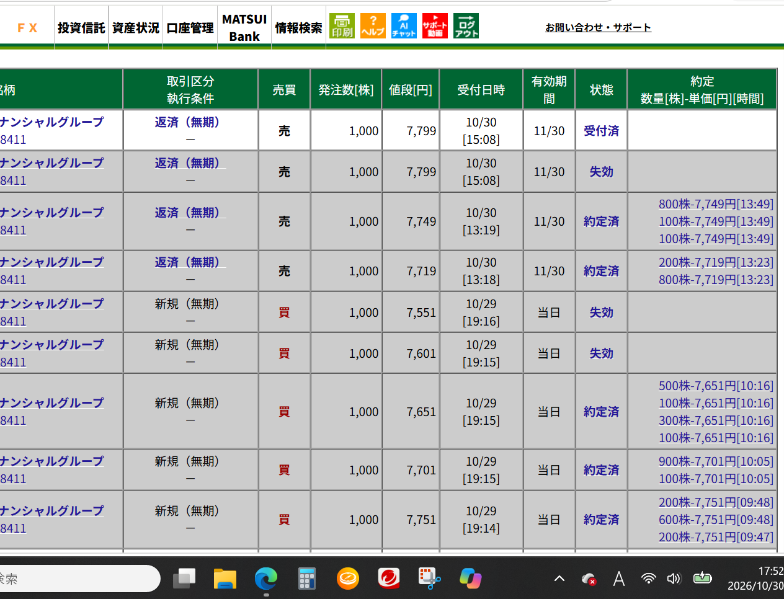Open the 投資信託 menu

[81, 28]
